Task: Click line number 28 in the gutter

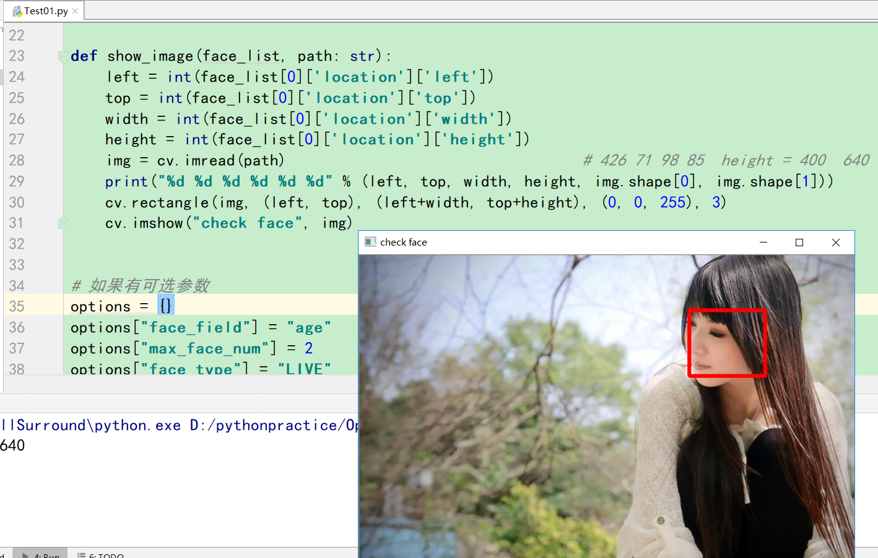Action: [x=17, y=161]
